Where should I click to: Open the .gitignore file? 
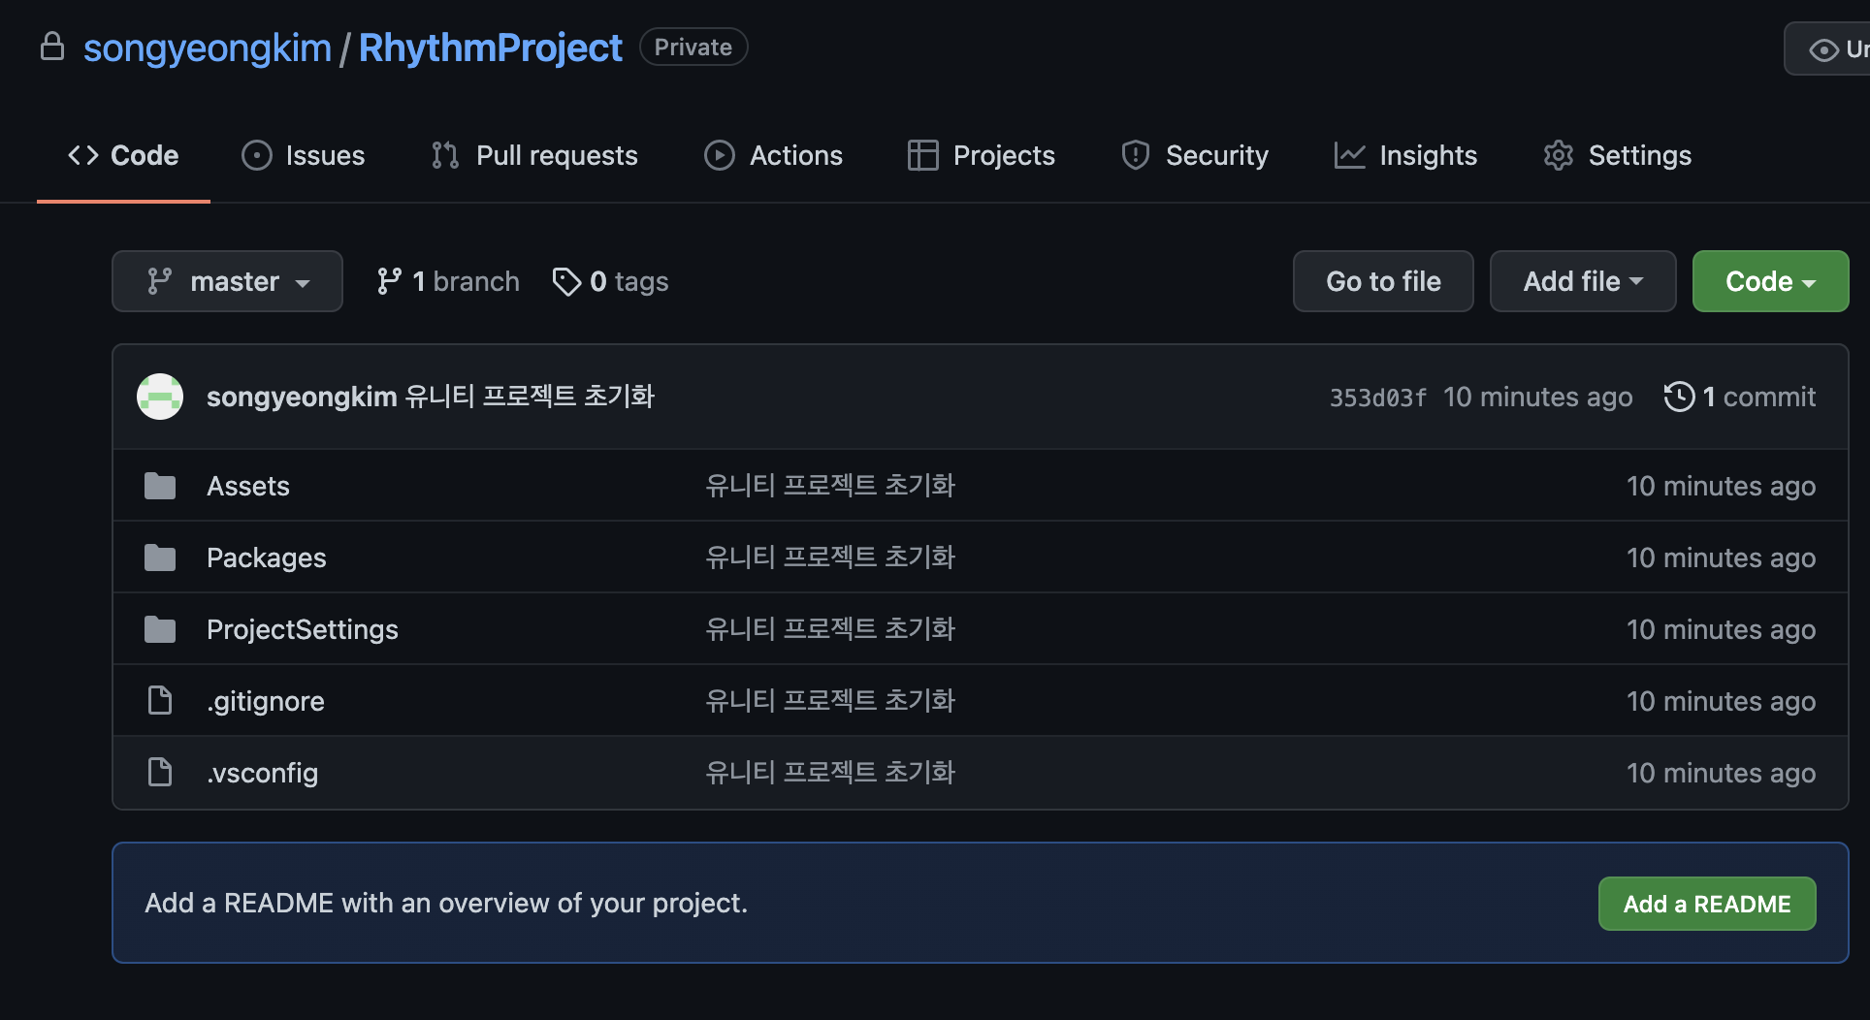[x=266, y=701]
